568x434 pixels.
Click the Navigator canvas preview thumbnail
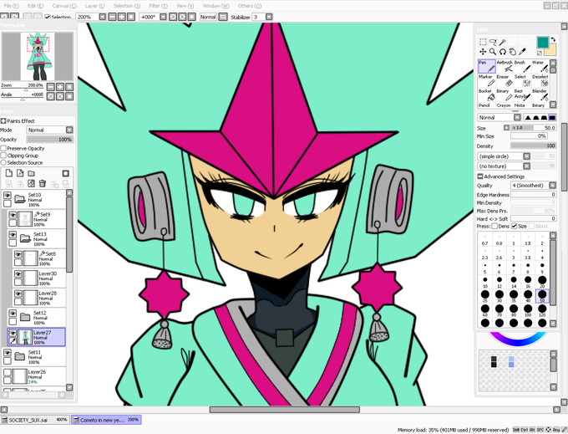(38, 56)
